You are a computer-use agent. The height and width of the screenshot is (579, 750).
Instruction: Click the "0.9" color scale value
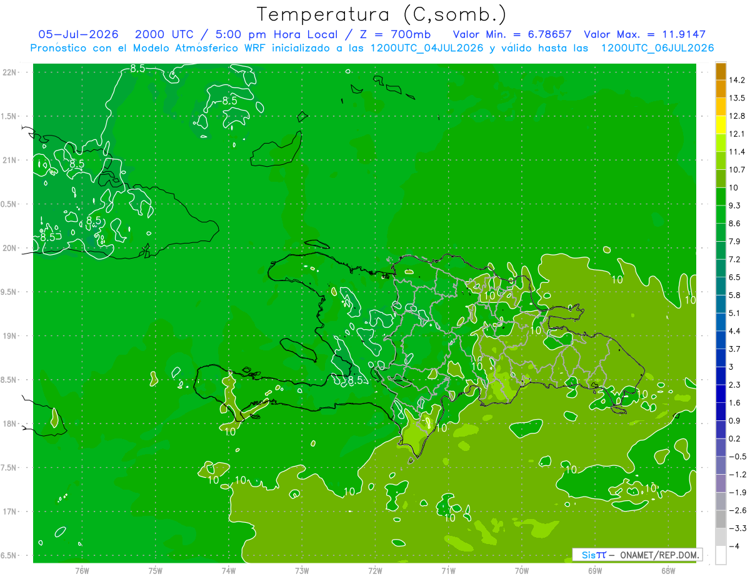[x=734, y=421]
